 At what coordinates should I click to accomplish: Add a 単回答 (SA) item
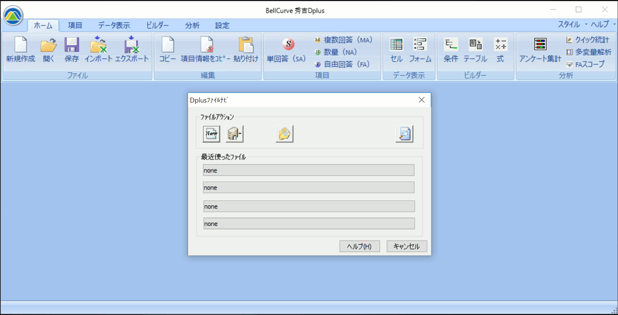click(286, 49)
